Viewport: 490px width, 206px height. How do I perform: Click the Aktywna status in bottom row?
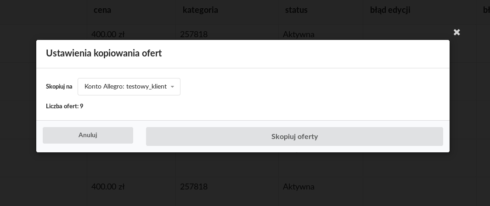299,187
